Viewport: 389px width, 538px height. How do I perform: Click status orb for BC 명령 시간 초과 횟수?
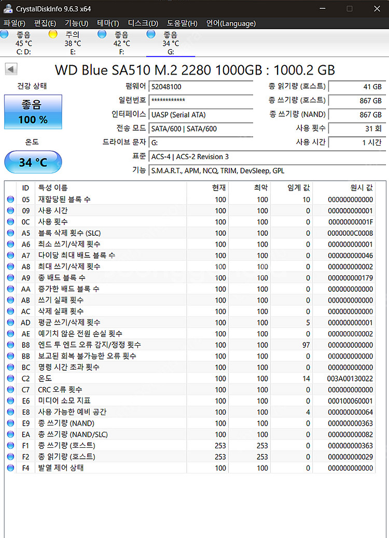tap(11, 367)
